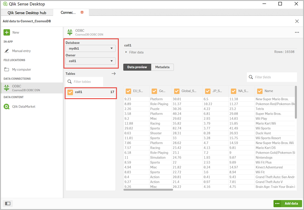Uncheck EU_S... field checkbox
Image resolution: width=304 pixels, height=210 pixels.
128,91
